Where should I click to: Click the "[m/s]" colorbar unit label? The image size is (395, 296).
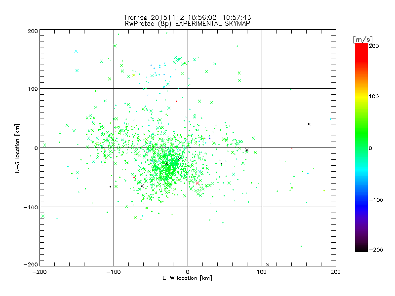[x=363, y=39]
